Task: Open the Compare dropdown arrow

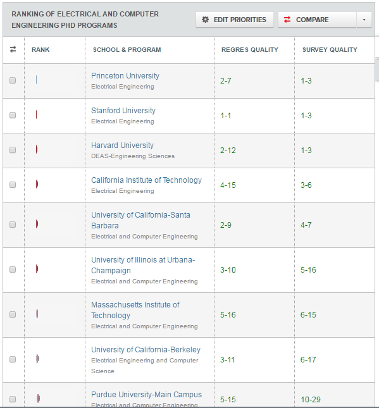Action: pos(364,20)
